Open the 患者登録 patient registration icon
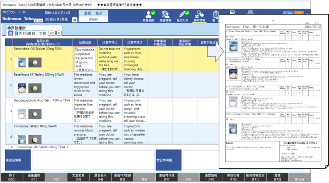This screenshot has width=329, height=183. pyautogui.click(x=149, y=16)
